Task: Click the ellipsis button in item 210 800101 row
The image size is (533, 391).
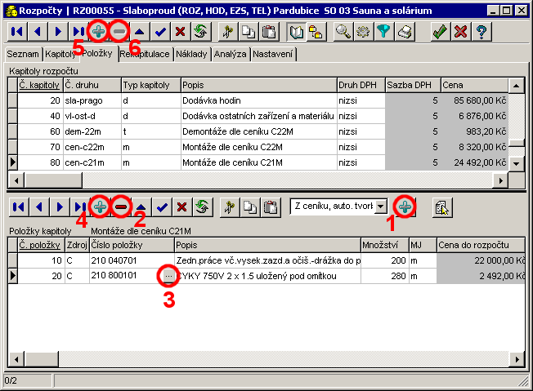Action: tap(168, 276)
